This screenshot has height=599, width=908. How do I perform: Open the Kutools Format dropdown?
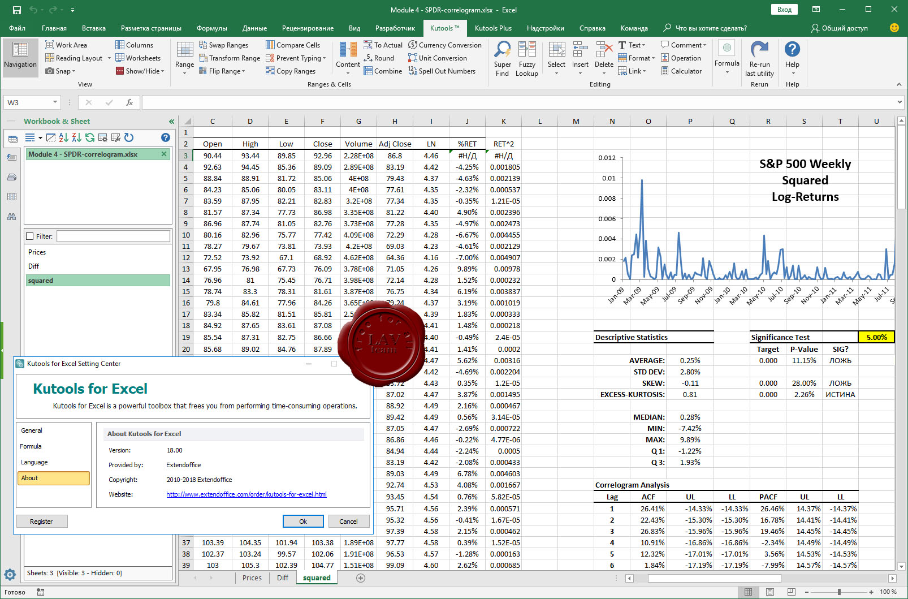pyautogui.click(x=636, y=58)
